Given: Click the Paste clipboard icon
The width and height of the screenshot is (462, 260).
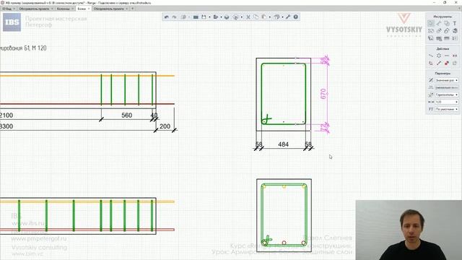Looking at the screenshot, I should coord(264,17).
